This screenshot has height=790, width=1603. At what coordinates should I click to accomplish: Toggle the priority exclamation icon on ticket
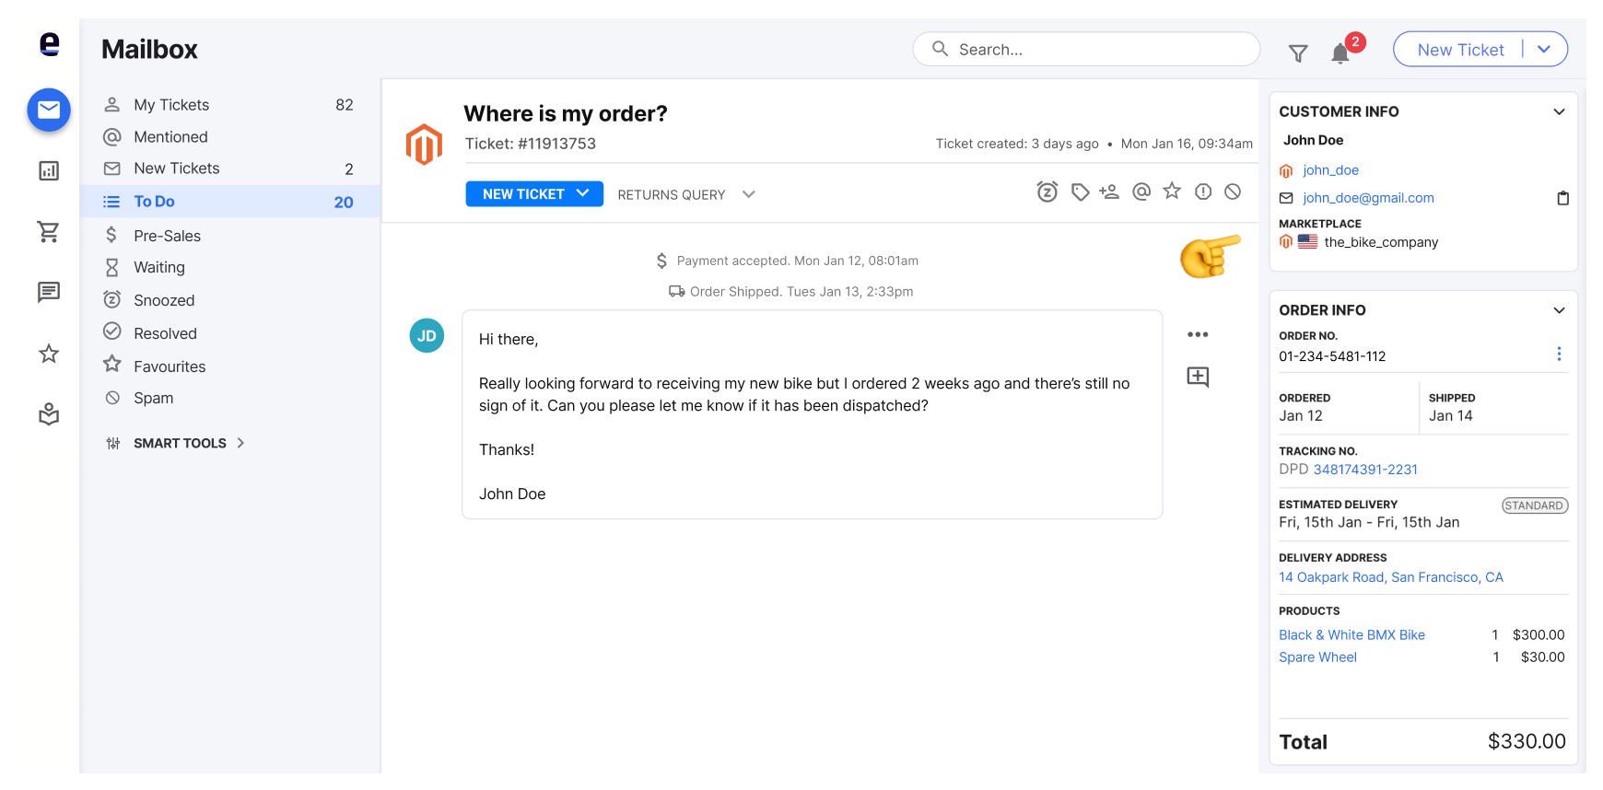[1203, 192]
